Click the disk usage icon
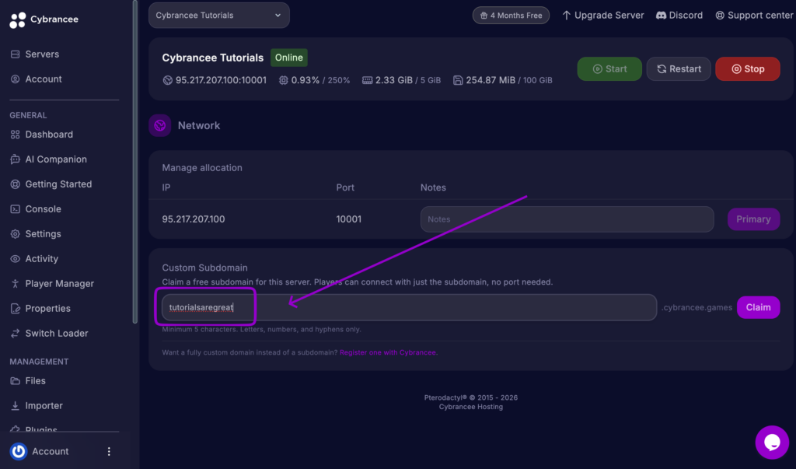Screen dimensions: 796x469 (x=458, y=80)
